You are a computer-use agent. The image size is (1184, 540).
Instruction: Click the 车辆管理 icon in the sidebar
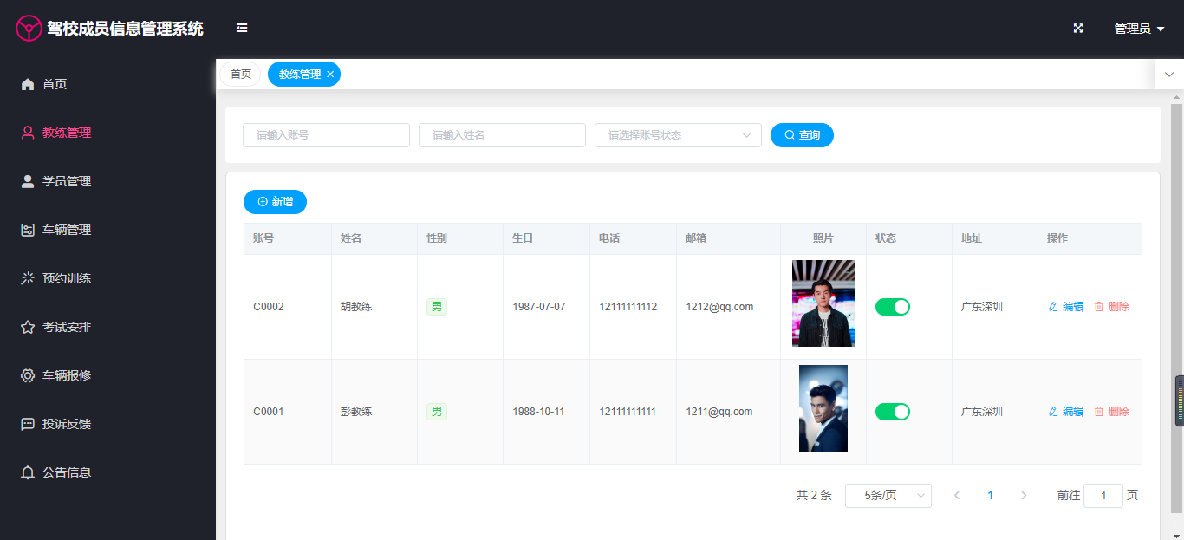click(x=28, y=230)
